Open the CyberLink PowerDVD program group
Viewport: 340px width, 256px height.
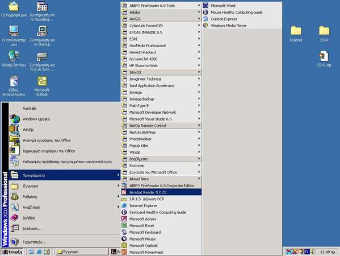point(161,26)
